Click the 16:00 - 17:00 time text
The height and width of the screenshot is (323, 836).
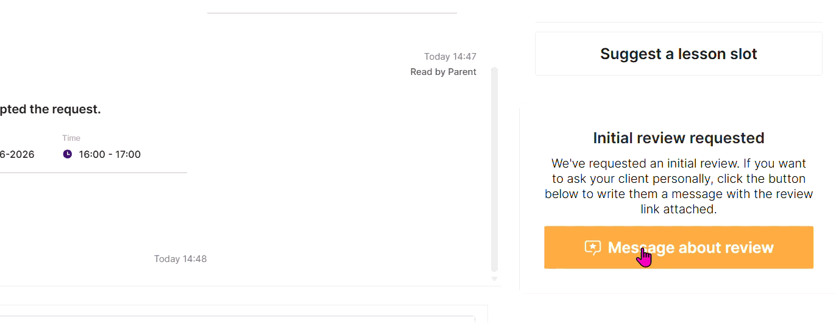tap(110, 155)
